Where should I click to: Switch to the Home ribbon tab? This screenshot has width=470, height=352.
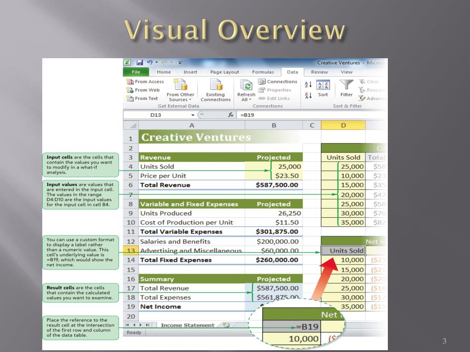pos(164,72)
